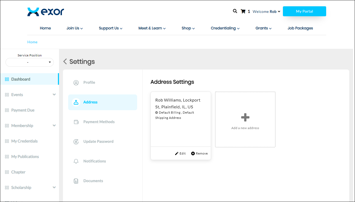The height and width of the screenshot is (202, 355).
Task: Open the Service Position dropdown
Action: [x=30, y=62]
